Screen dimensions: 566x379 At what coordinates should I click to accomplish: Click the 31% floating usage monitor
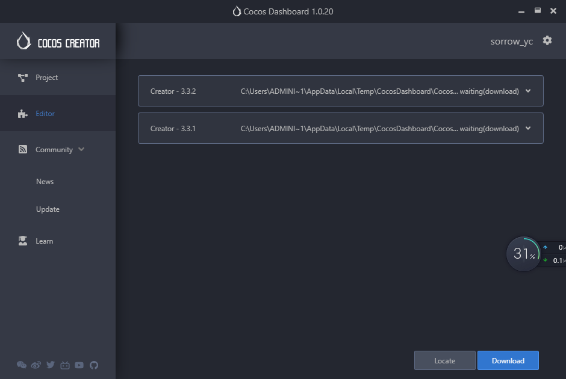pyautogui.click(x=523, y=254)
